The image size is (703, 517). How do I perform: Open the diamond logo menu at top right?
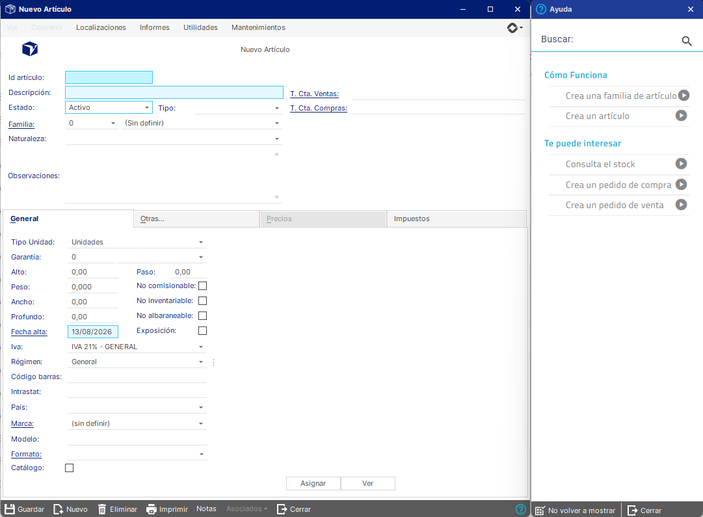point(514,28)
